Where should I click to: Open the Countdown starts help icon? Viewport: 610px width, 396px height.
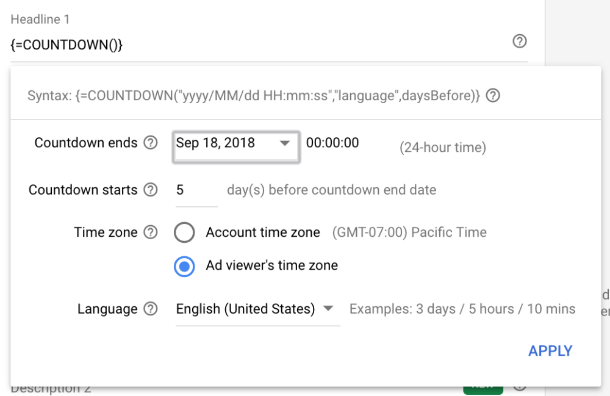[x=149, y=190]
